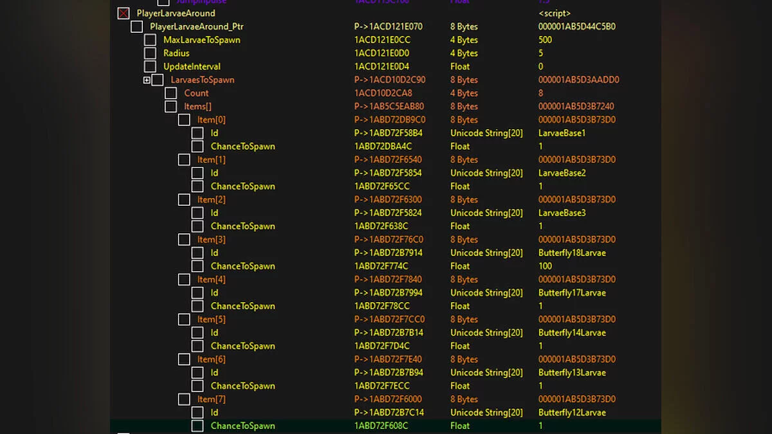
Task: Click the MaxLarvaeToSpawn value 500
Action: 545,40
